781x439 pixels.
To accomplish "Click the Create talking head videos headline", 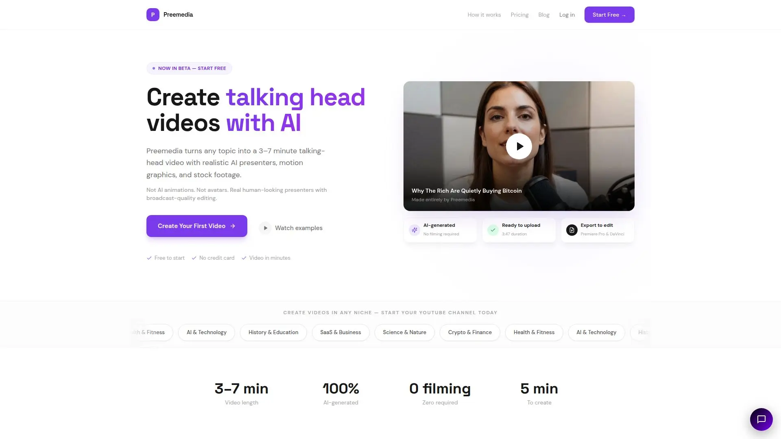I will tap(256, 110).
